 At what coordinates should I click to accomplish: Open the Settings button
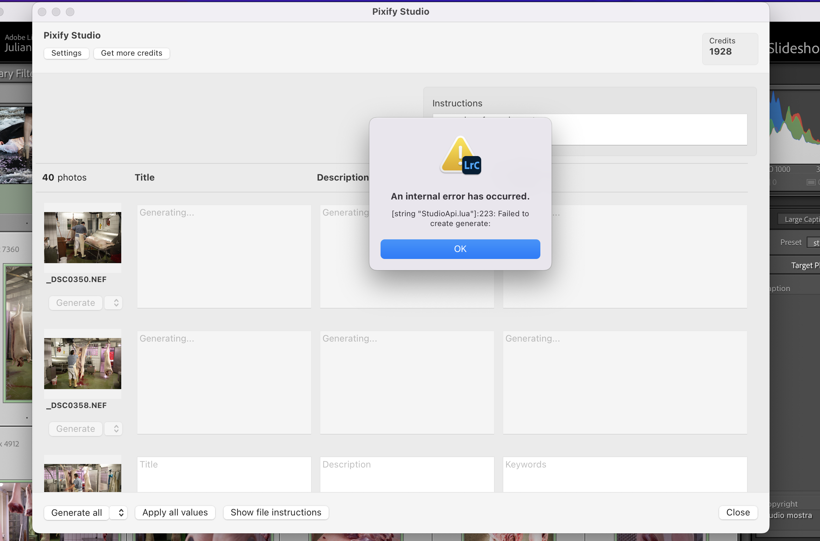[x=66, y=53]
